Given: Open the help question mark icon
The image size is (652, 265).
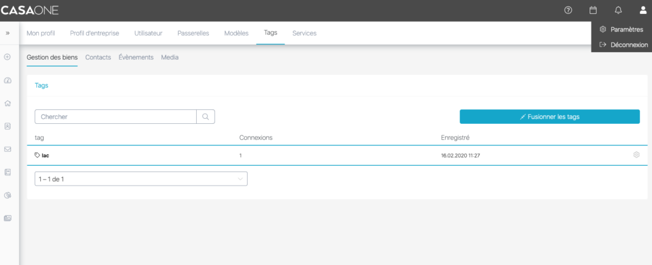Looking at the screenshot, I should click(x=569, y=10).
